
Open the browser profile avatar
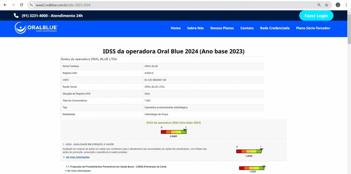click(x=338, y=5)
